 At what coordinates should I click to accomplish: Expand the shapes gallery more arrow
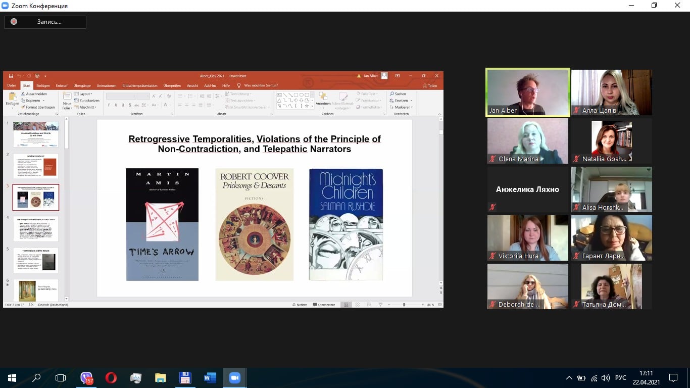[311, 107]
